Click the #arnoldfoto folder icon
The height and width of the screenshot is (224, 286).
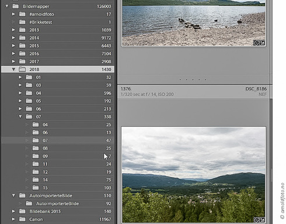click(22, 14)
